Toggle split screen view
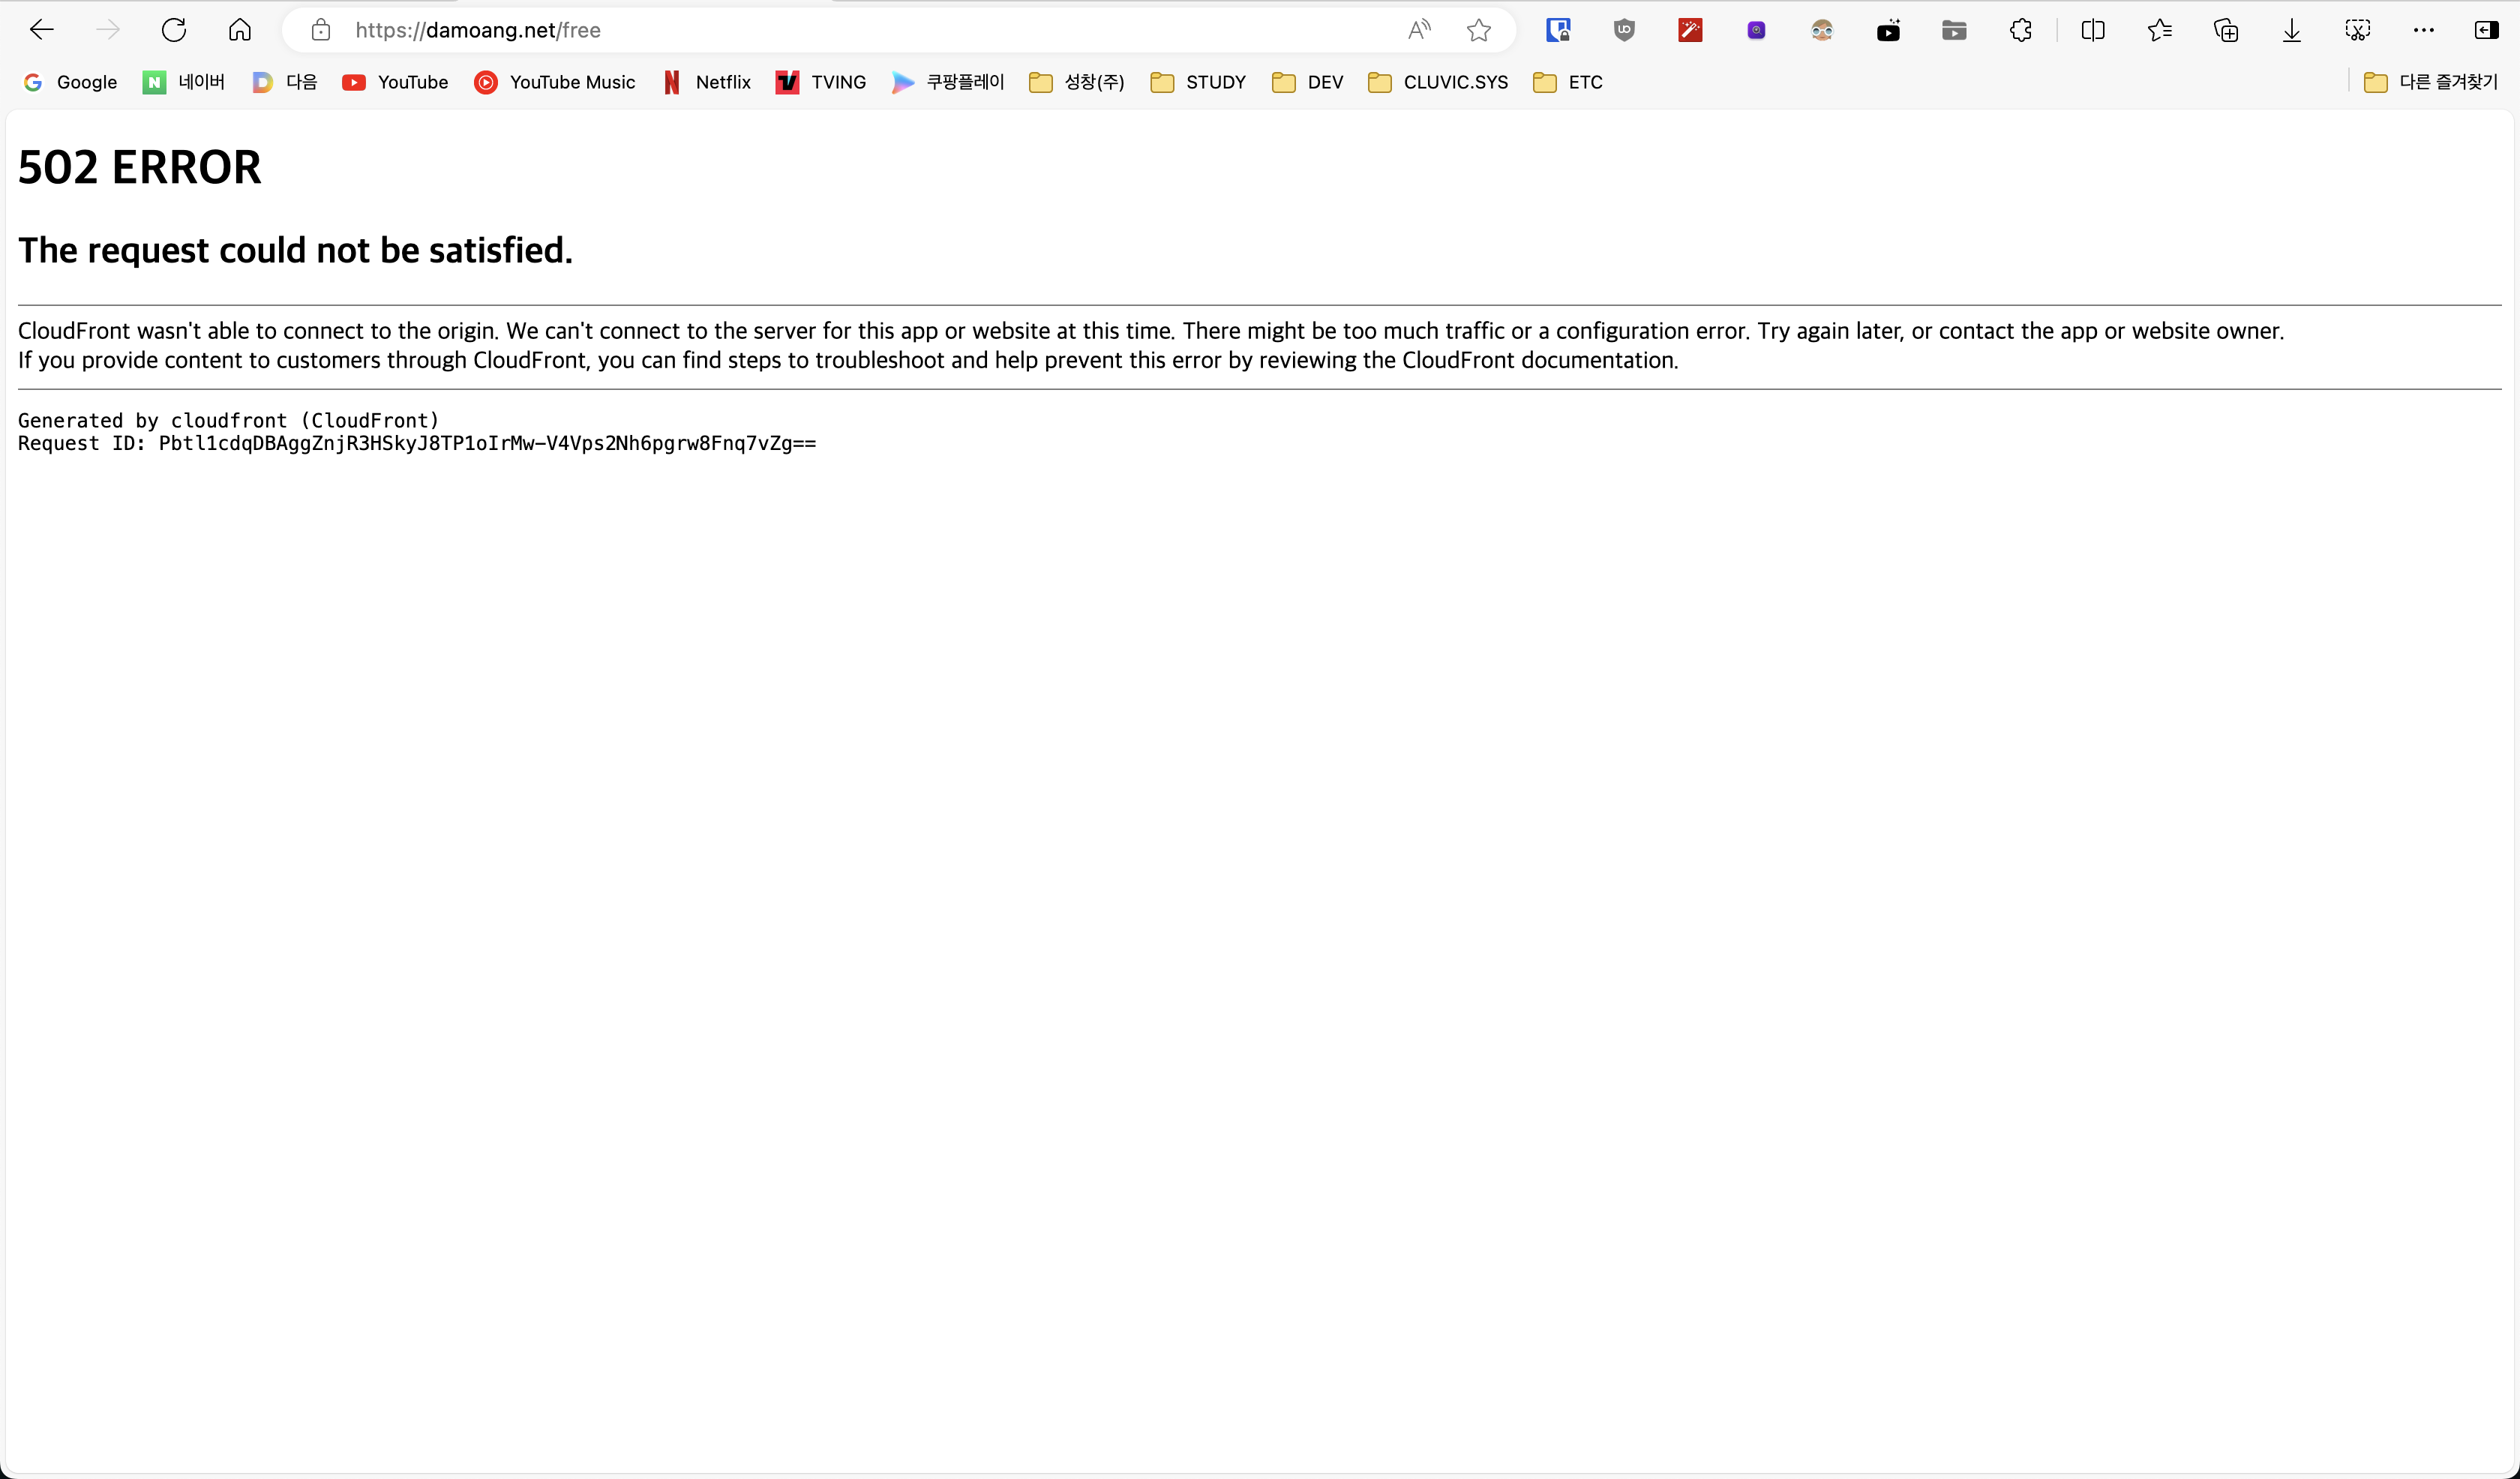This screenshot has width=2520, height=1479. 2092,30
